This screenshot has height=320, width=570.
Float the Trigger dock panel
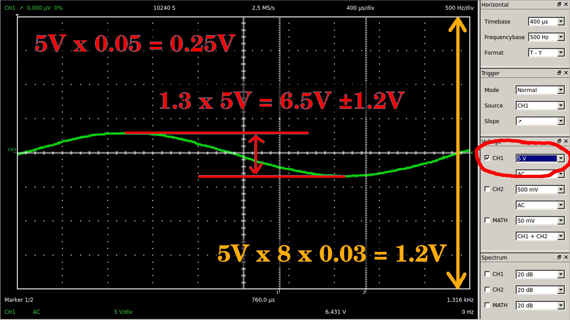coord(559,73)
